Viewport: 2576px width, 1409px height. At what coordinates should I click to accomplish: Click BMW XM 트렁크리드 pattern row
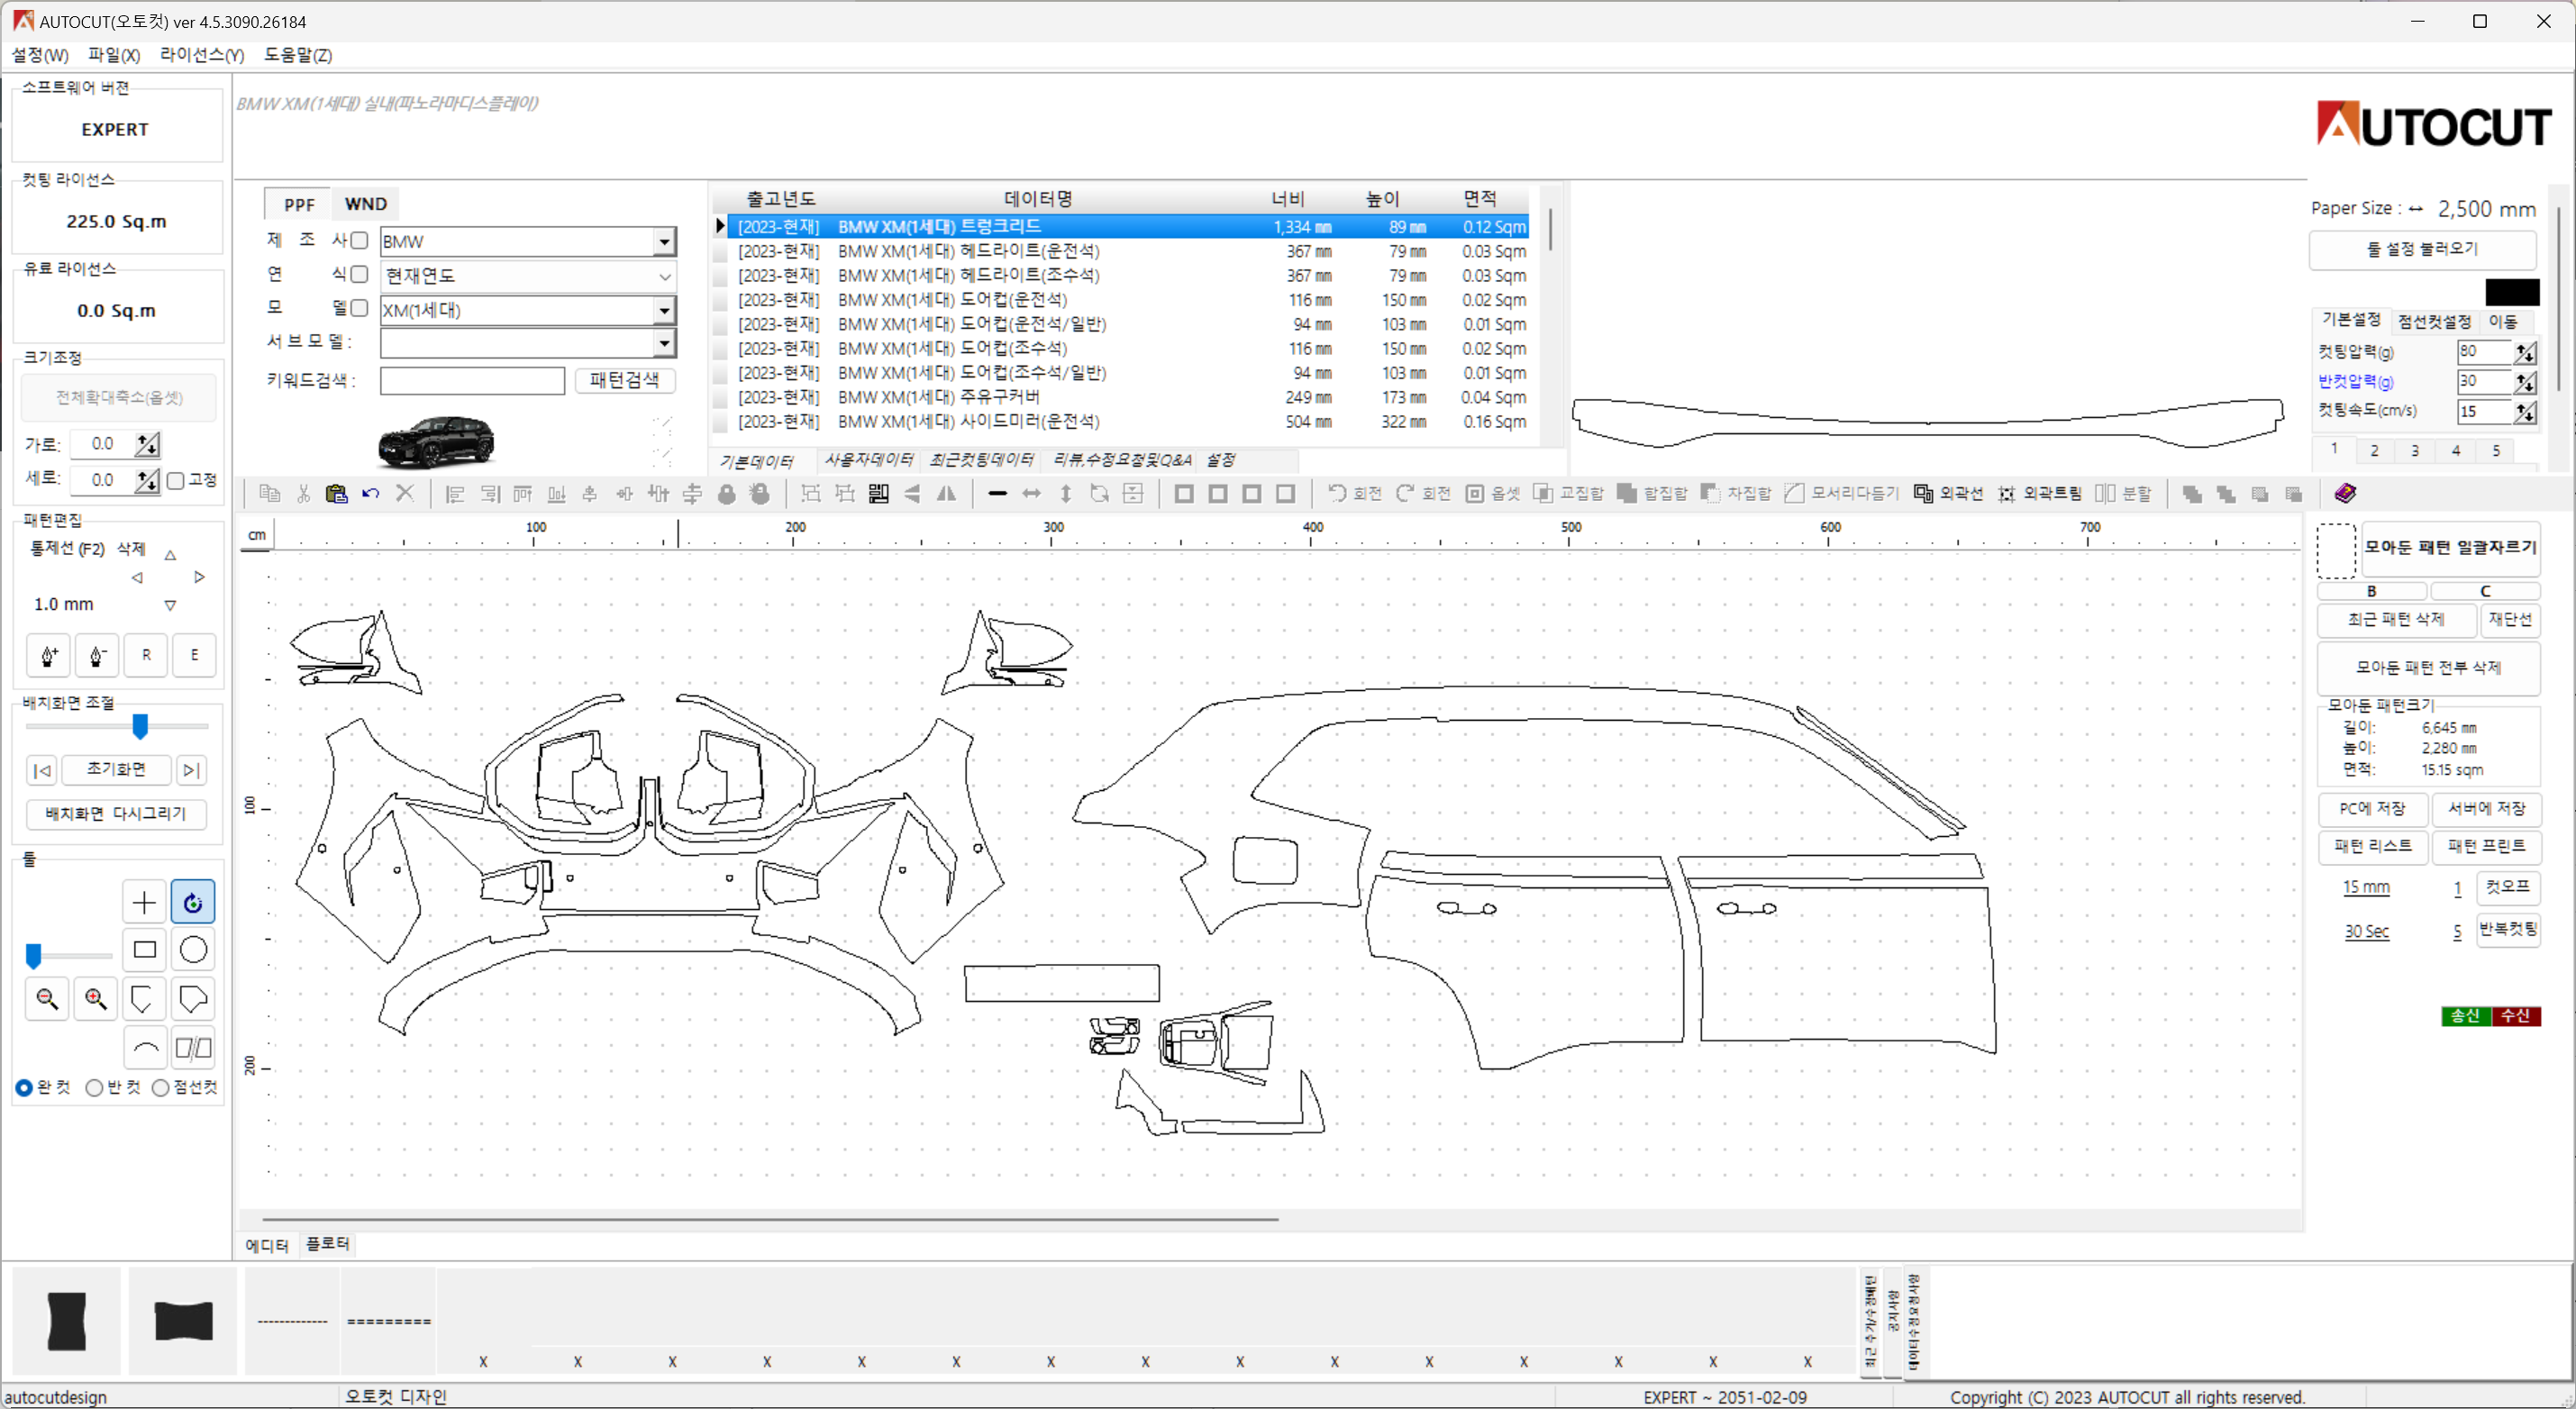coord(1125,225)
